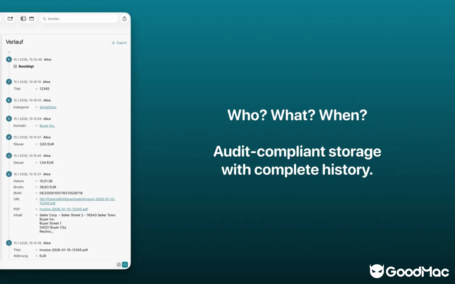
Task: Select history step marker 8
Action: (9, 59)
